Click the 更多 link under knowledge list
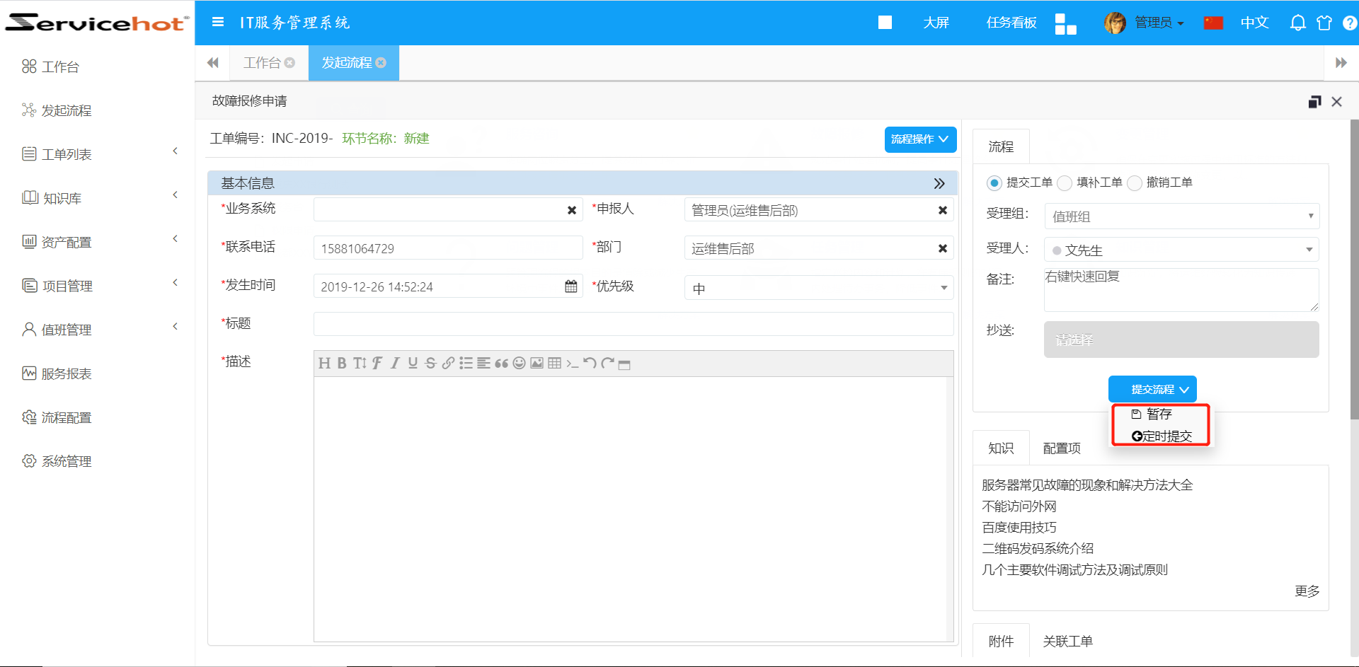 [1307, 591]
